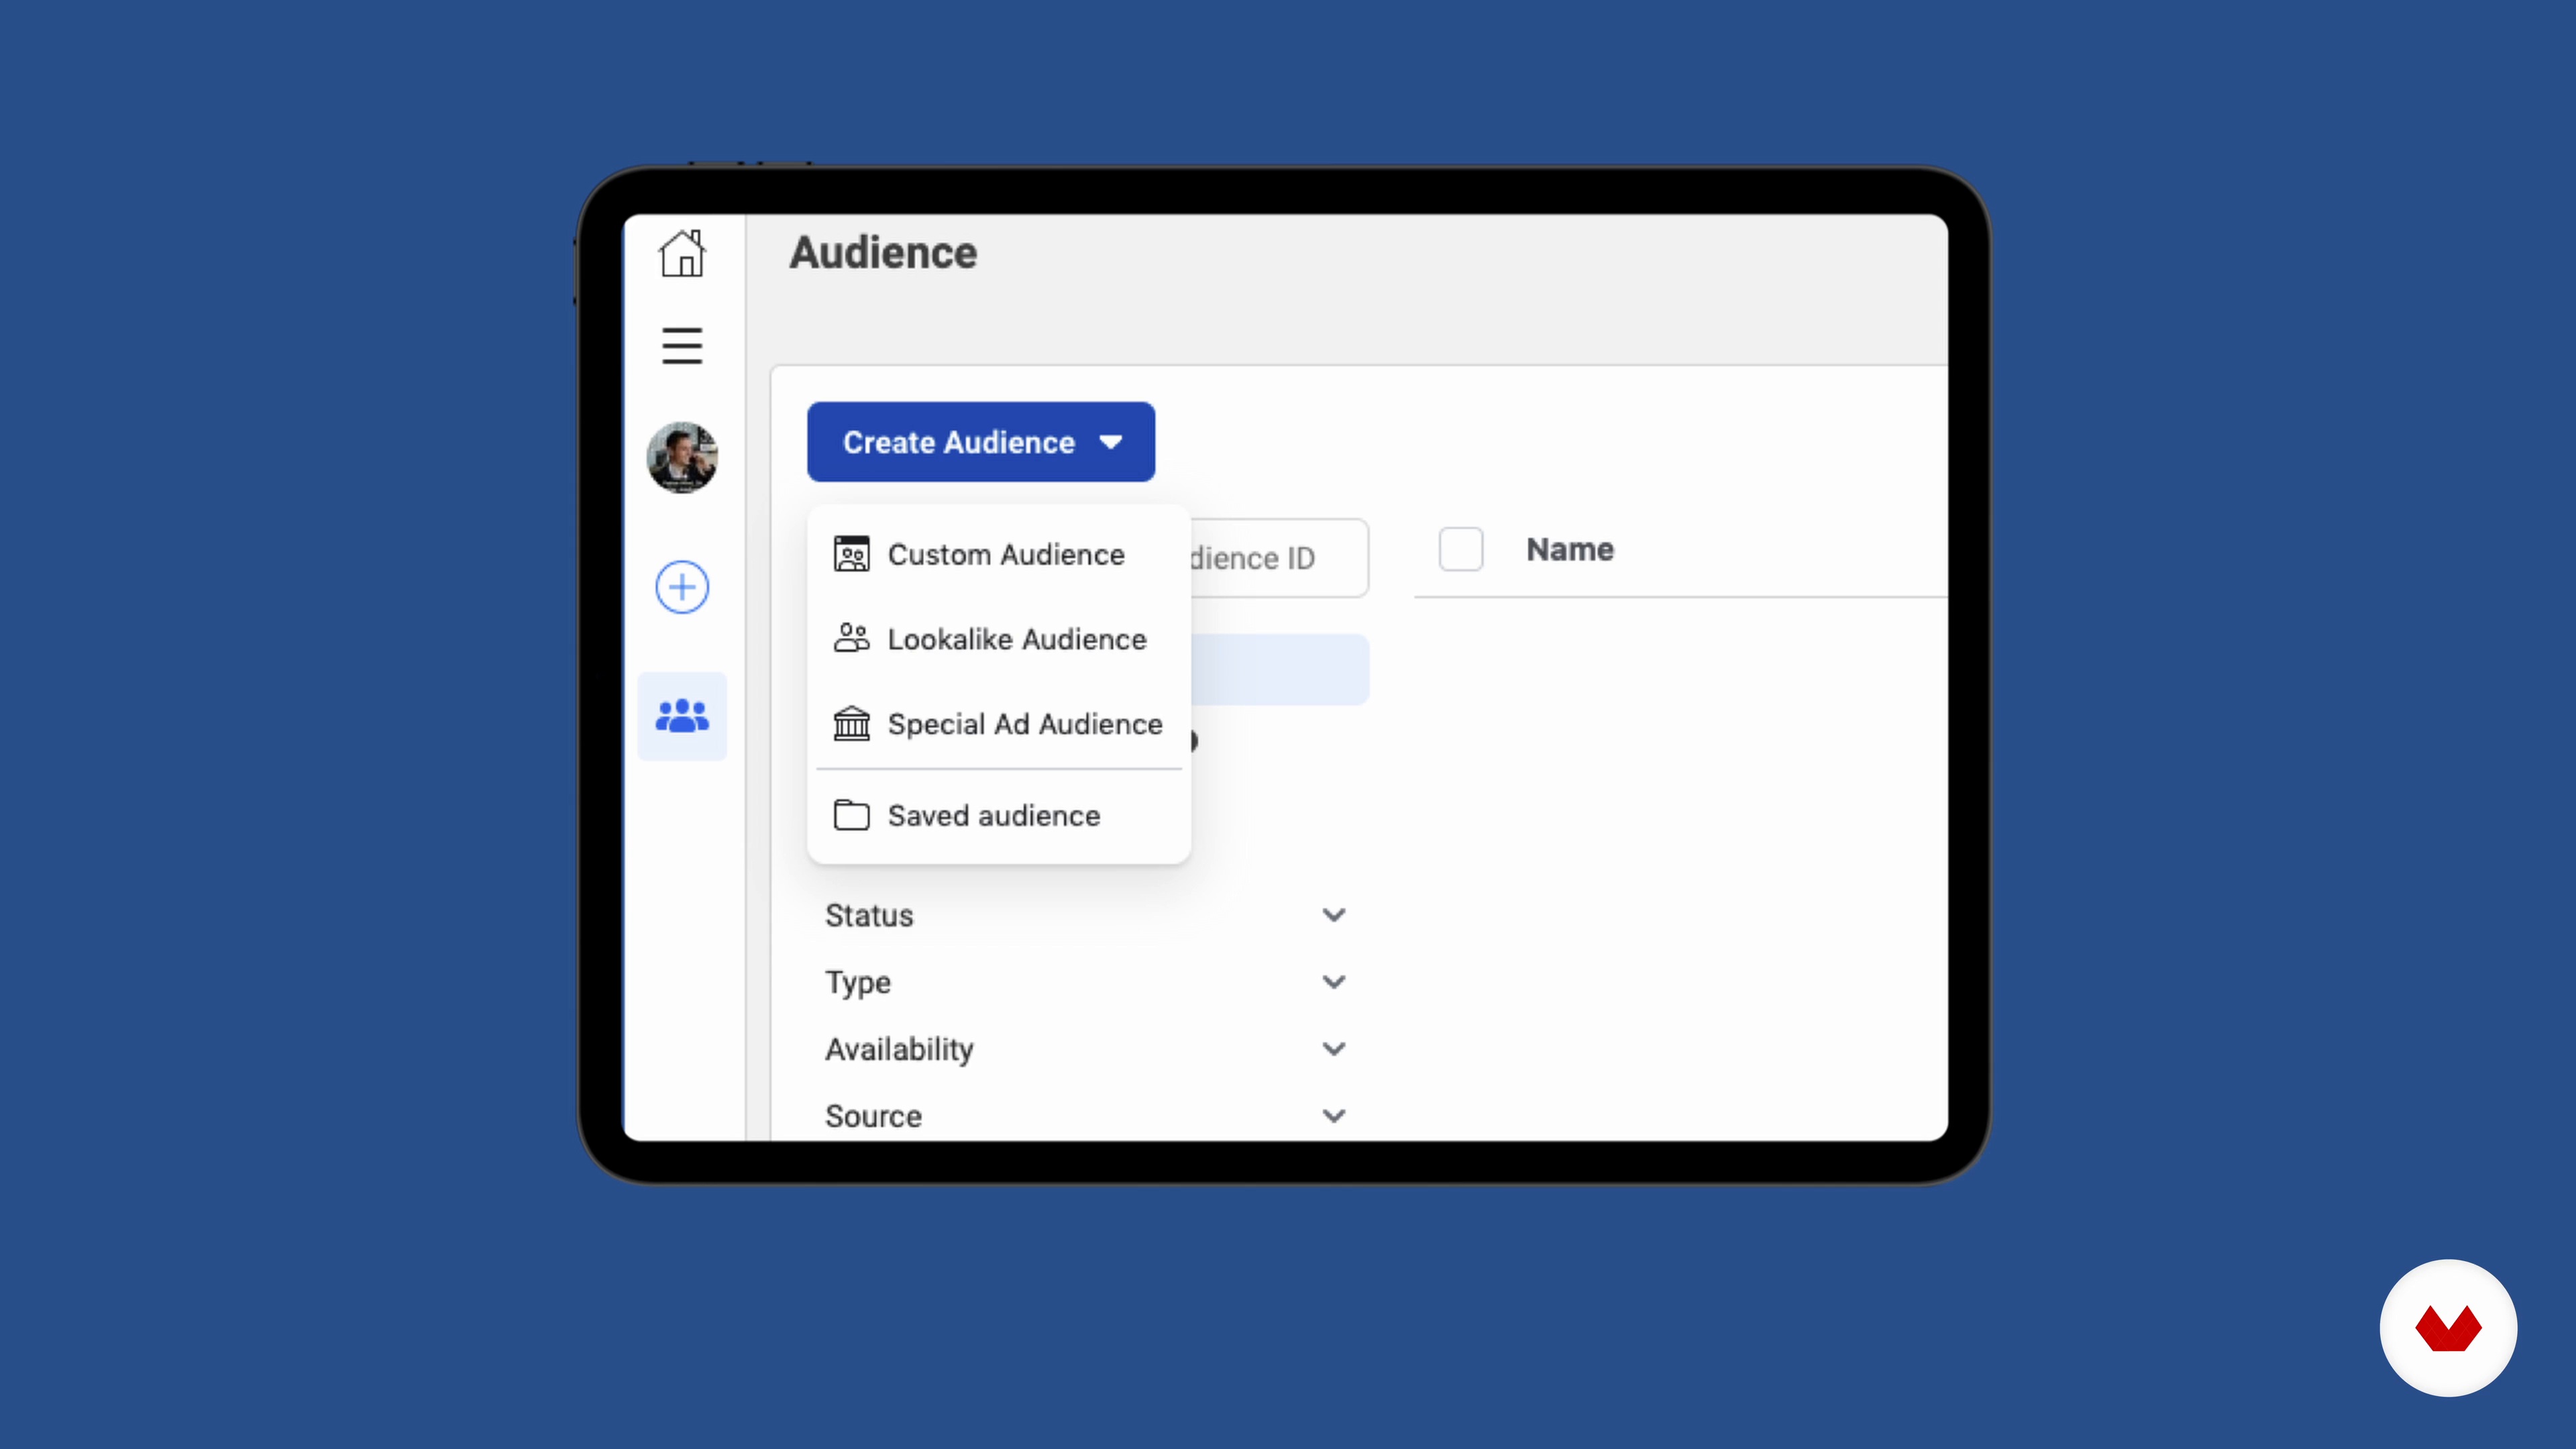Choose Custom Audience from the menu
The height and width of the screenshot is (1449, 2576).
point(999,554)
